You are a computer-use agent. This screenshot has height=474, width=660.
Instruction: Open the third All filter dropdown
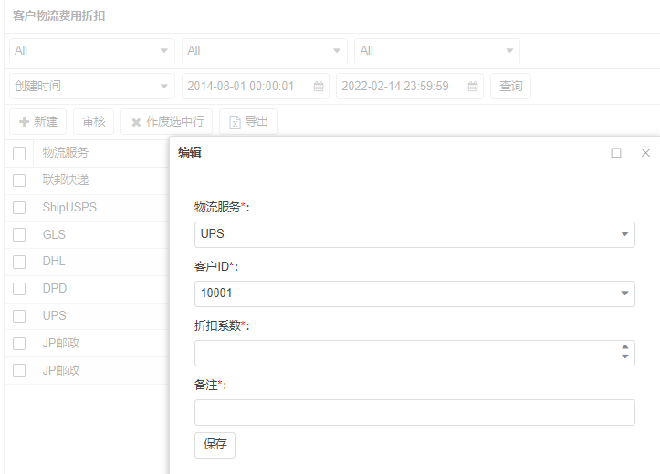pos(437,51)
